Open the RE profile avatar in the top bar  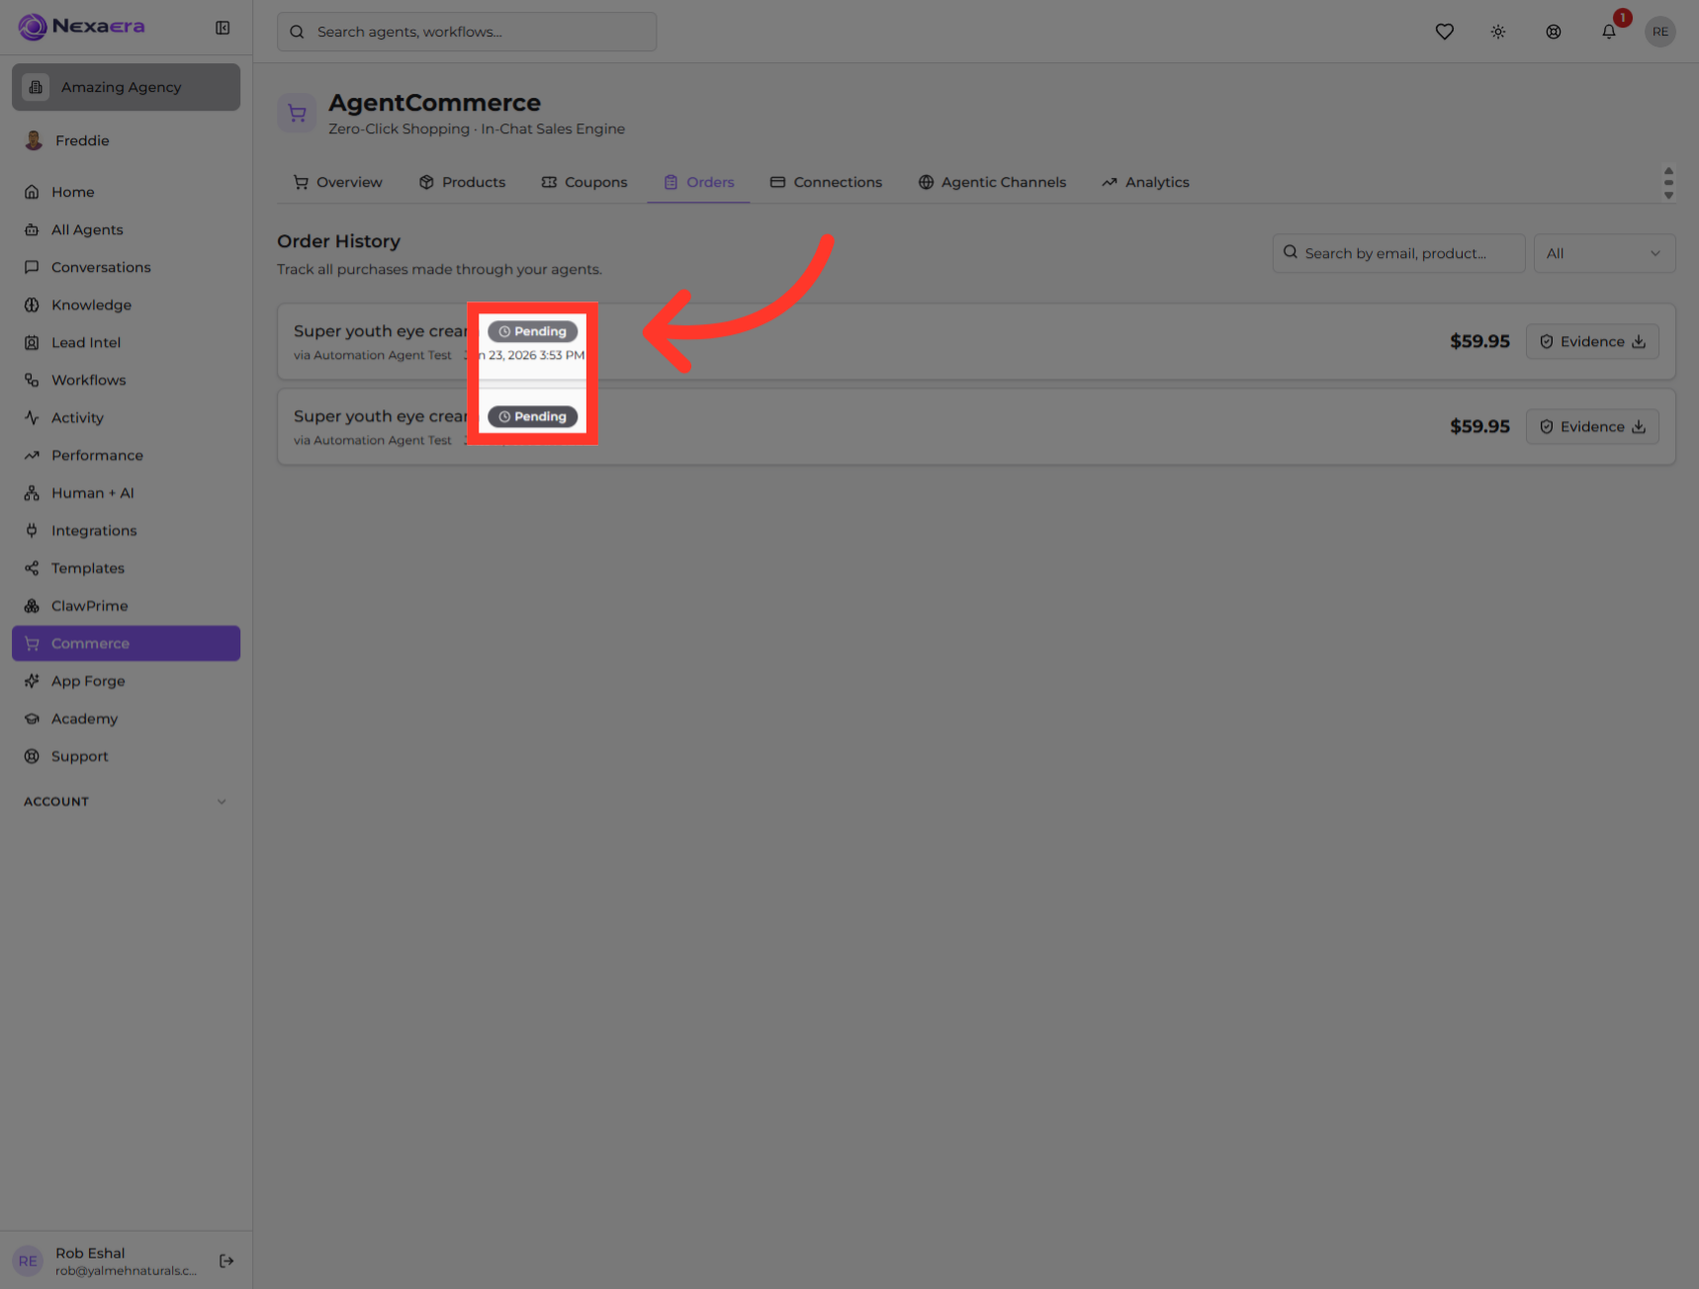coord(1660,32)
